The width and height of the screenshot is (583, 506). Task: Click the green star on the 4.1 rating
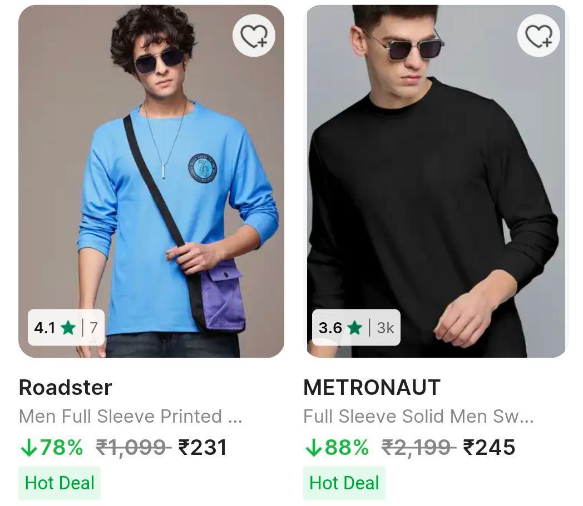click(x=68, y=328)
